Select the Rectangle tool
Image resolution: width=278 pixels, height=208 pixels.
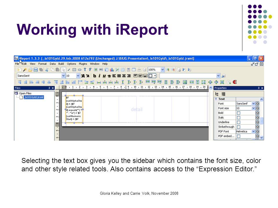click(74, 70)
